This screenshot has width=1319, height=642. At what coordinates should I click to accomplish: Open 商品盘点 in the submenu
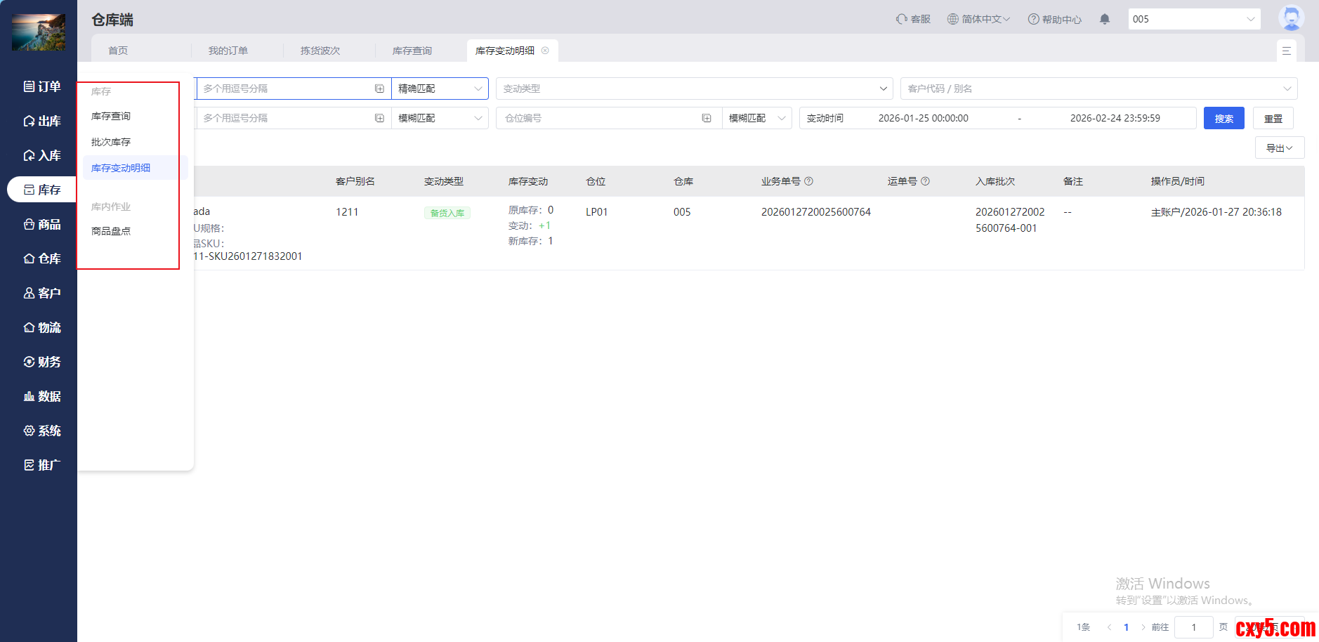111,231
